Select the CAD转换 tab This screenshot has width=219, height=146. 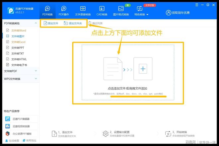click(102, 11)
